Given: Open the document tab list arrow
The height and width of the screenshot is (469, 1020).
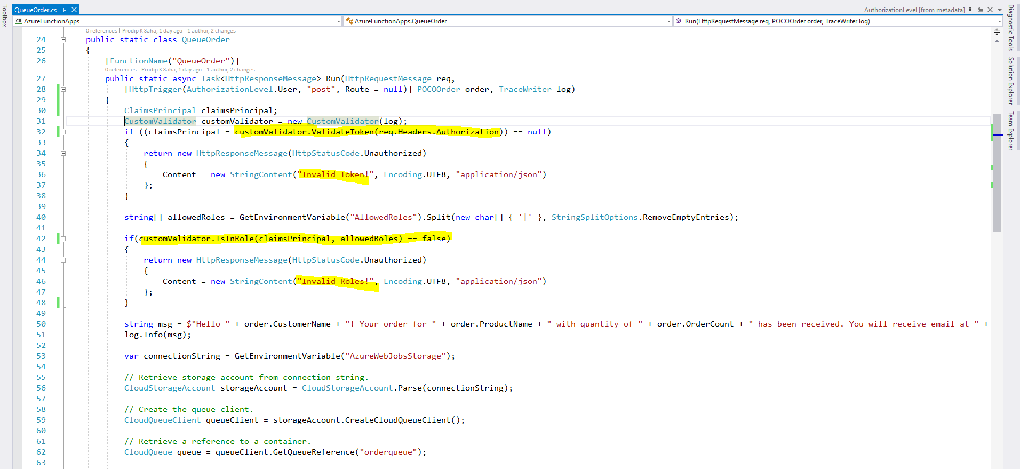Looking at the screenshot, I should click(1000, 10).
